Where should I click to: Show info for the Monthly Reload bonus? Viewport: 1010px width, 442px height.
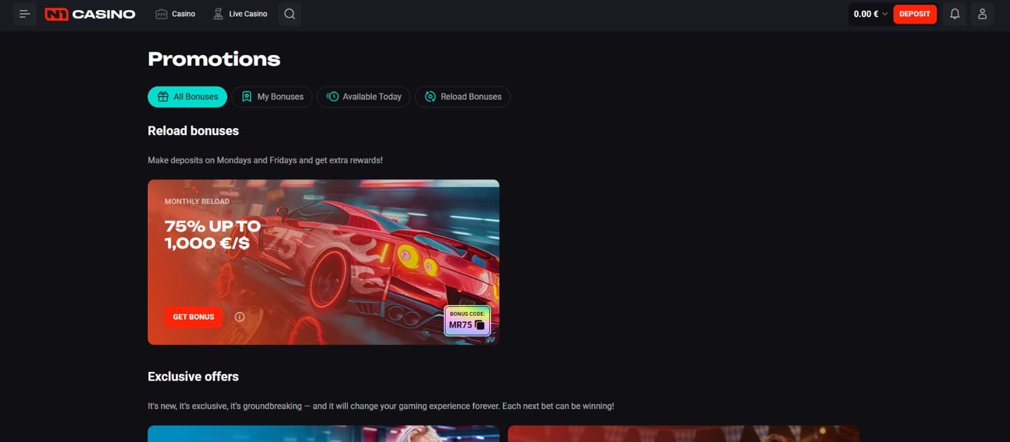[239, 317]
